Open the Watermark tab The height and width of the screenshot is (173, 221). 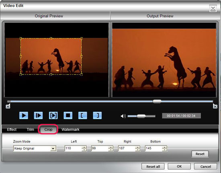click(x=70, y=130)
